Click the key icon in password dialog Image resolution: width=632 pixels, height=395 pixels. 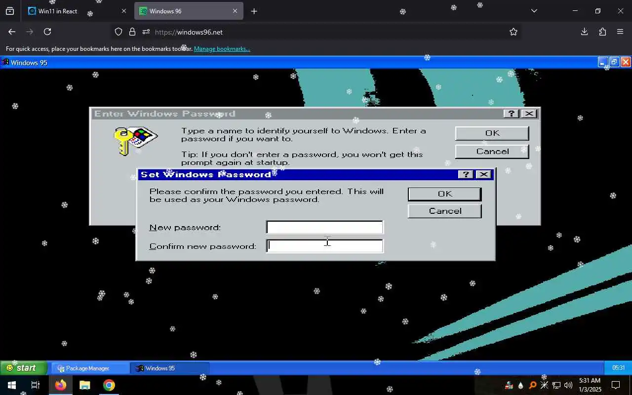click(x=135, y=140)
